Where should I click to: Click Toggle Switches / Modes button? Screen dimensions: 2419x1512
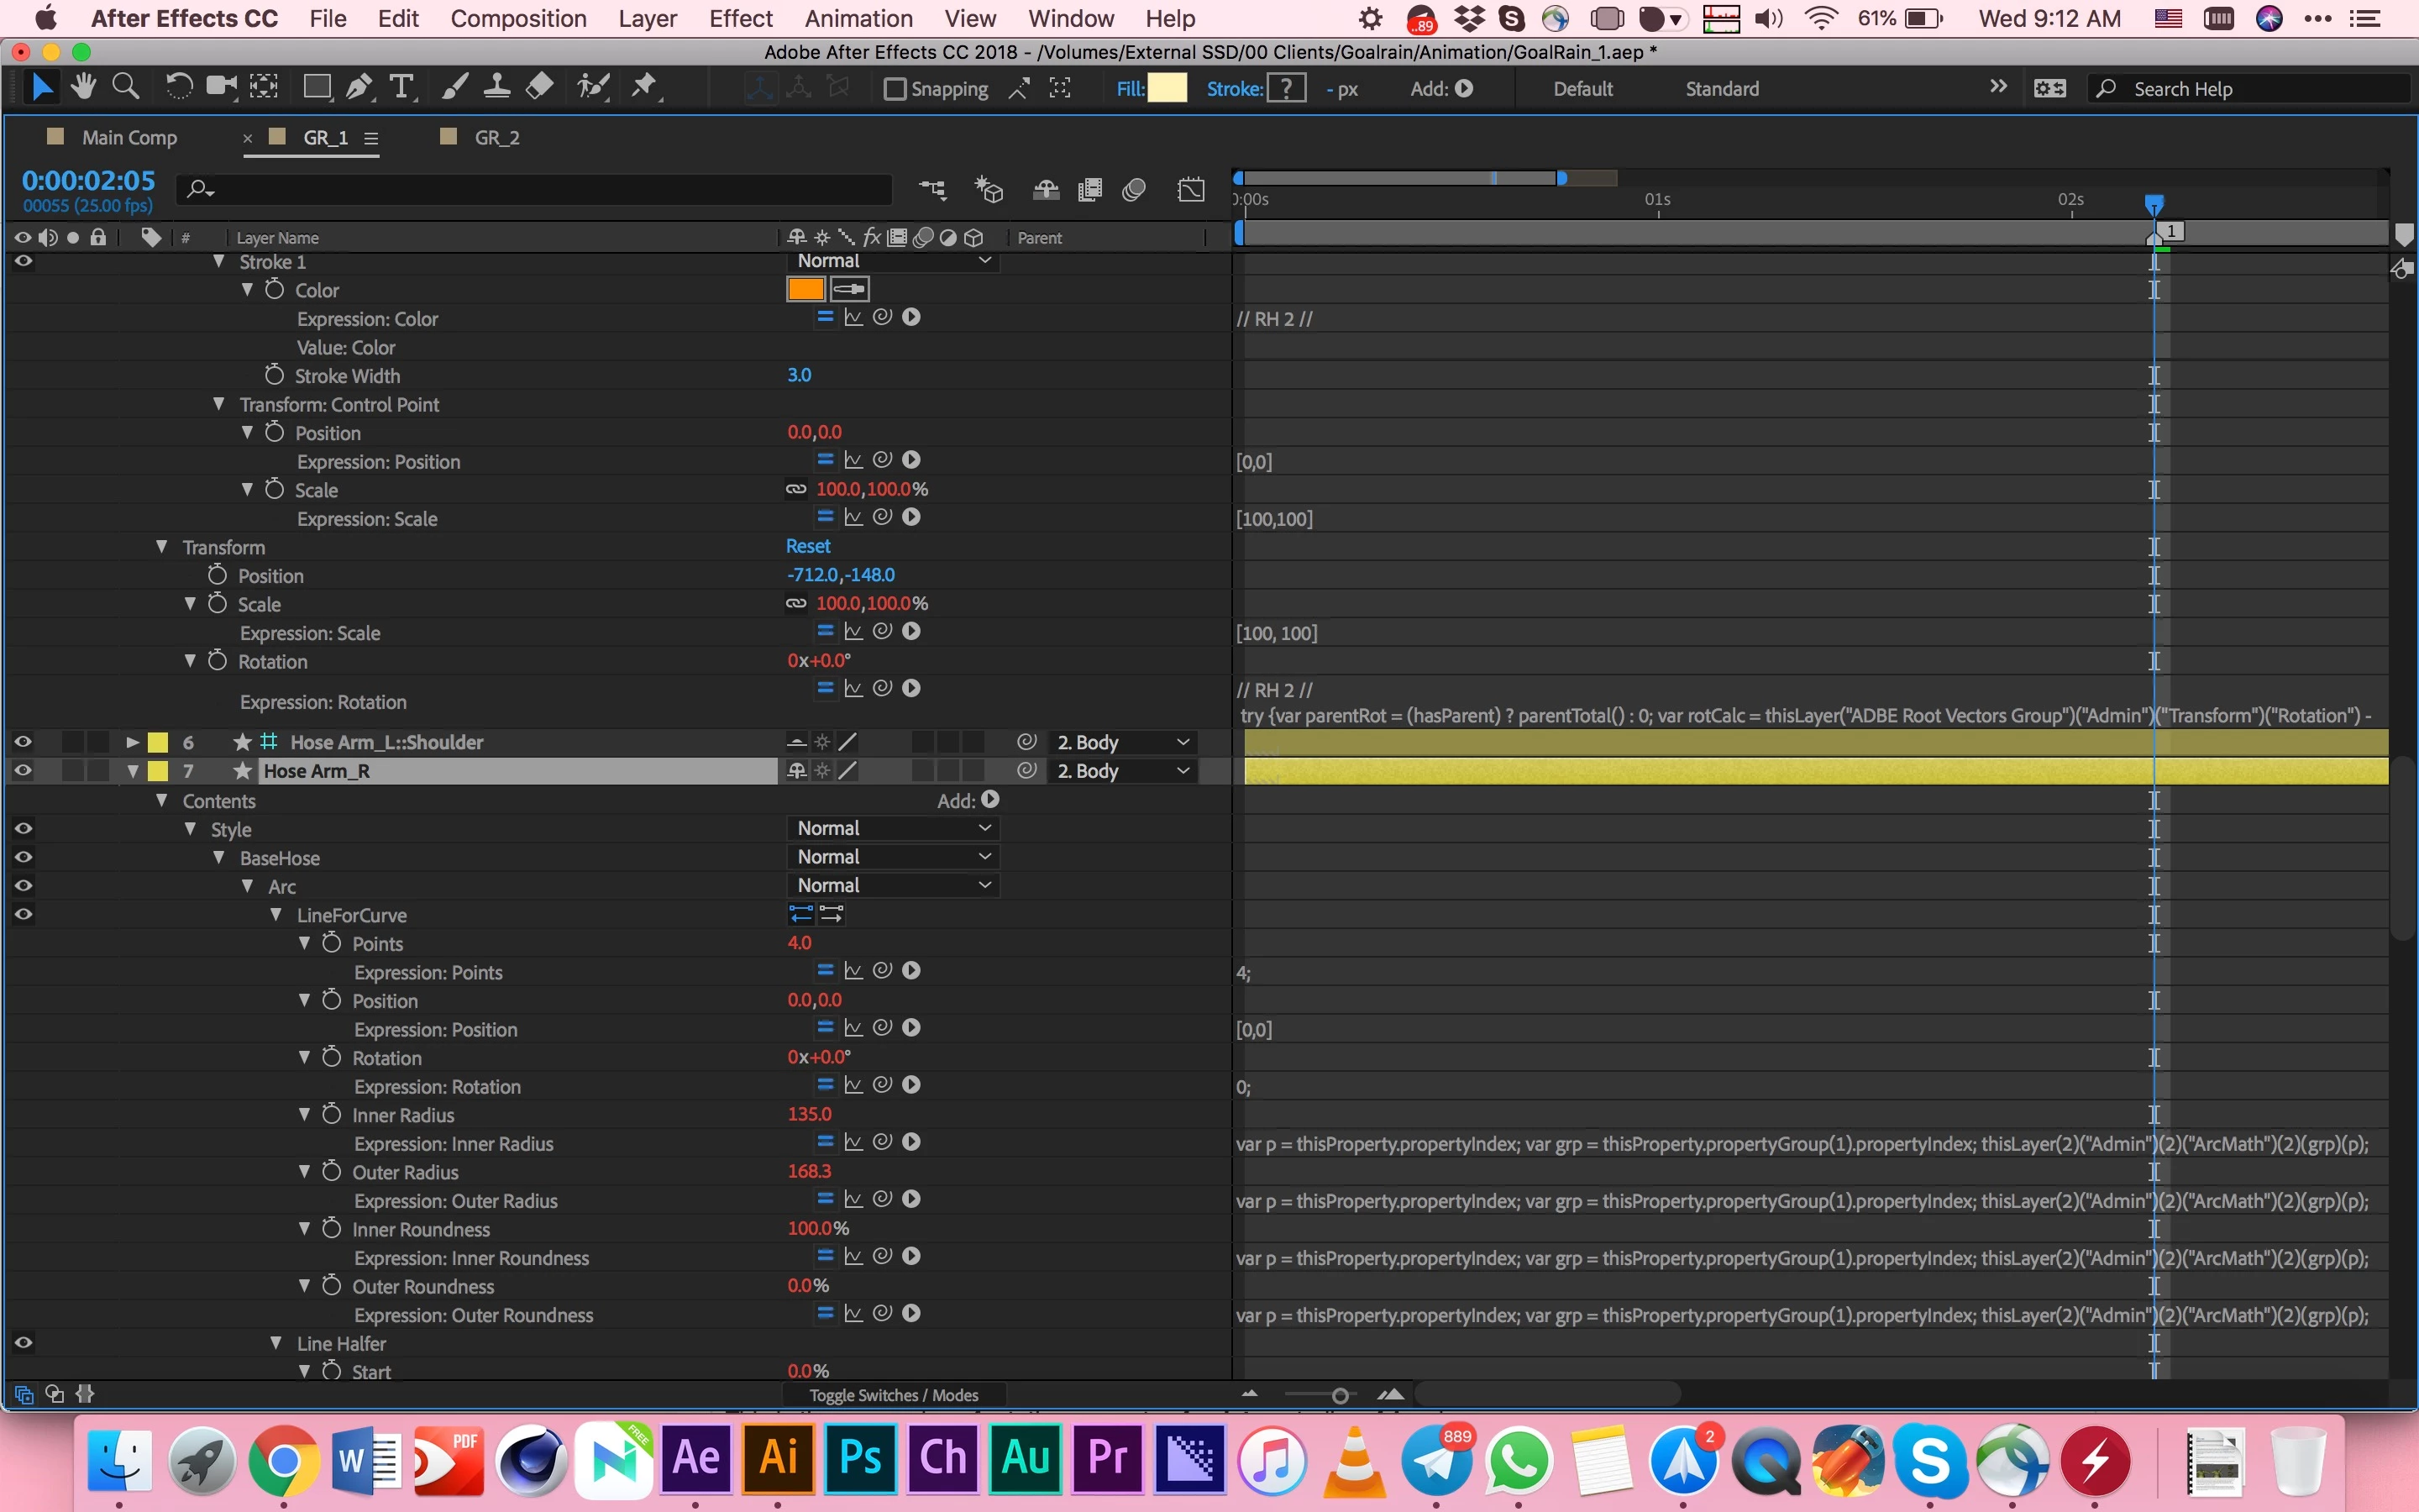(893, 1395)
